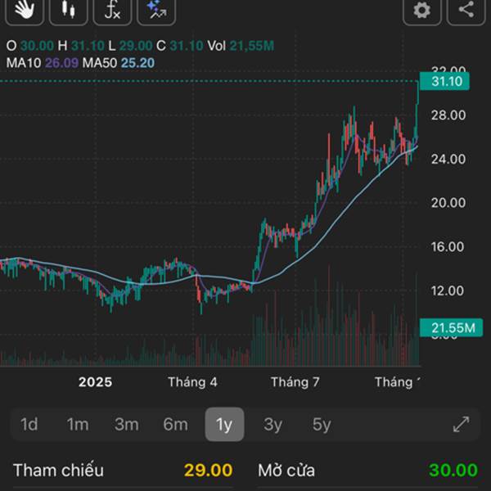Image resolution: width=491 pixels, height=491 pixels.
Task: Select the active 1y range
Action: 224,424
